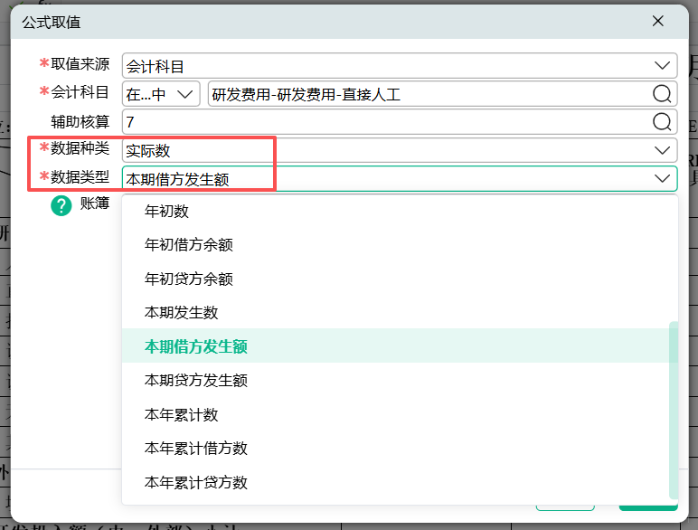Select 本年累计数 option
The width and height of the screenshot is (698, 530).
click(x=182, y=415)
